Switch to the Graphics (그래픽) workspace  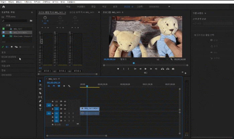(x=140, y=7)
